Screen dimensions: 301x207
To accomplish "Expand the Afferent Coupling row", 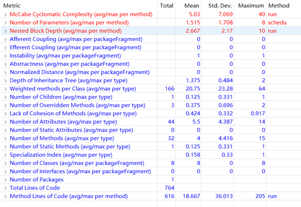I will coord(5,39).
